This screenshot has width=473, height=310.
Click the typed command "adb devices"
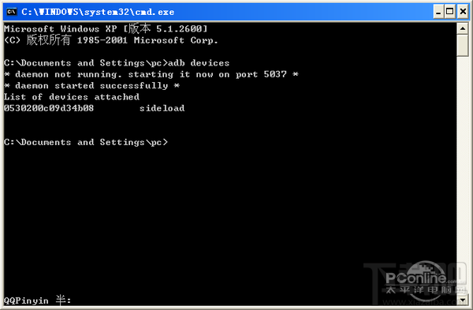[199, 63]
